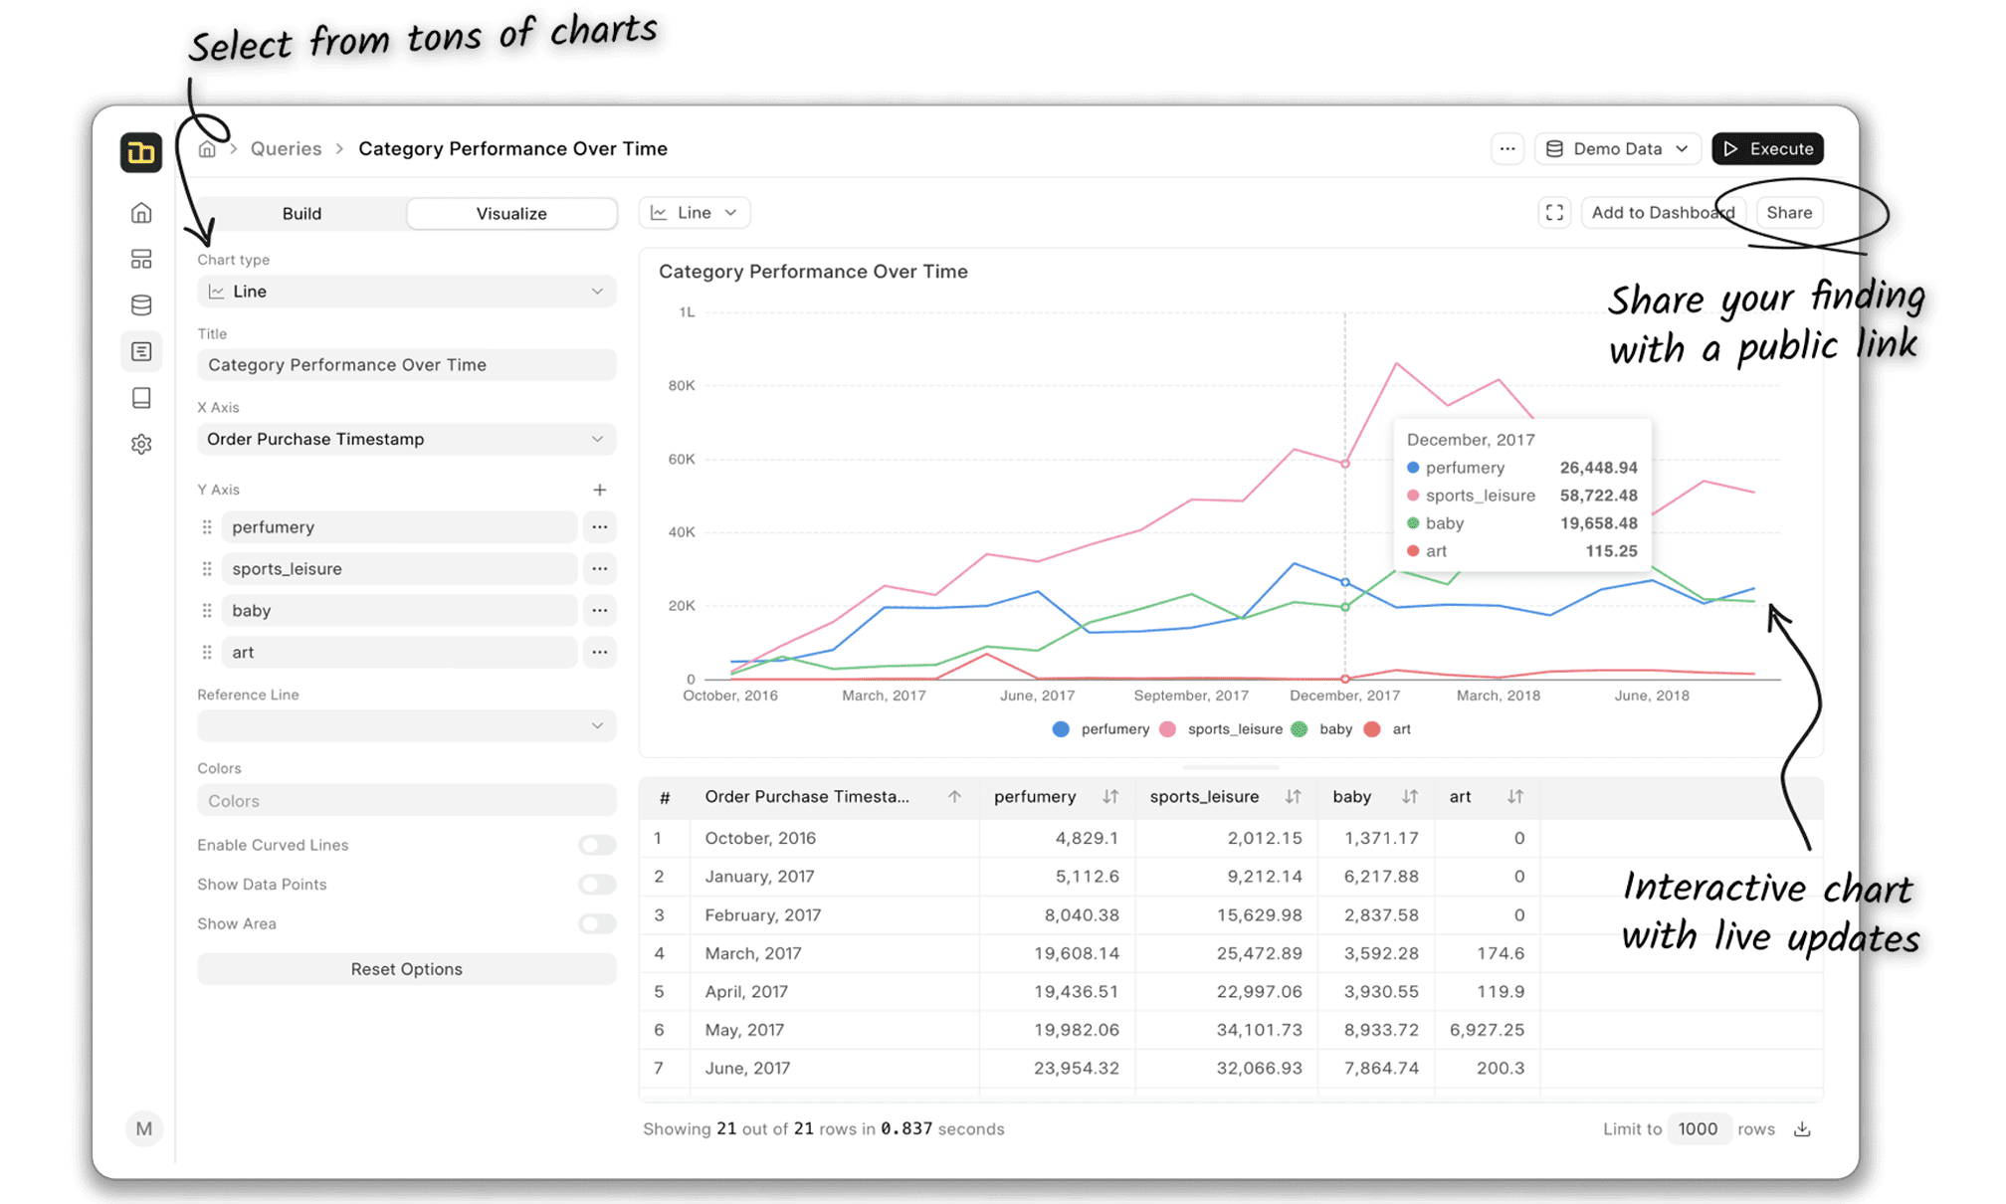Click the Reset Options button
This screenshot has width=2006, height=1204.
coord(406,969)
